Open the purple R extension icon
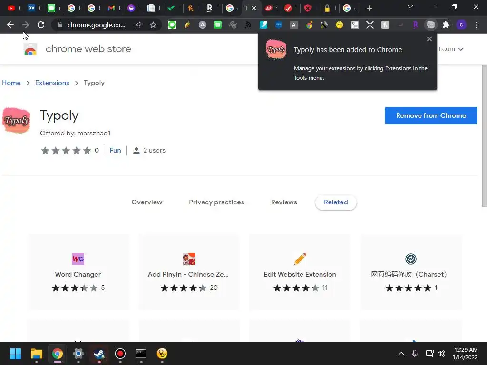Screen dimensions: 487x365 coord(416,25)
